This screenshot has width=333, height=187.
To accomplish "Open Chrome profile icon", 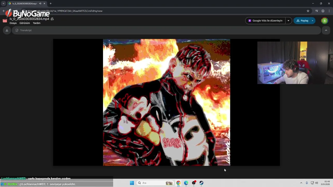I will point(323,11).
